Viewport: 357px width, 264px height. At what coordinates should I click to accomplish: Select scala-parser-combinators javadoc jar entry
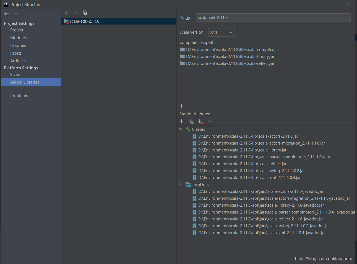[x=277, y=212]
